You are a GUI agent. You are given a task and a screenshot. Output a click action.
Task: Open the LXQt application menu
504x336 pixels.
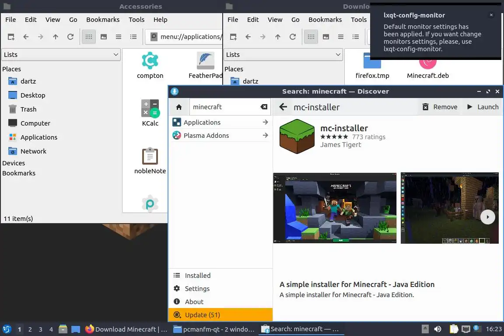pos(7,329)
